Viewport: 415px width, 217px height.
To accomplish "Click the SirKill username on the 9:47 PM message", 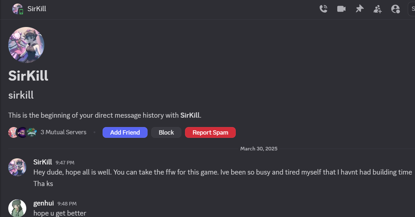I will click(x=42, y=162).
